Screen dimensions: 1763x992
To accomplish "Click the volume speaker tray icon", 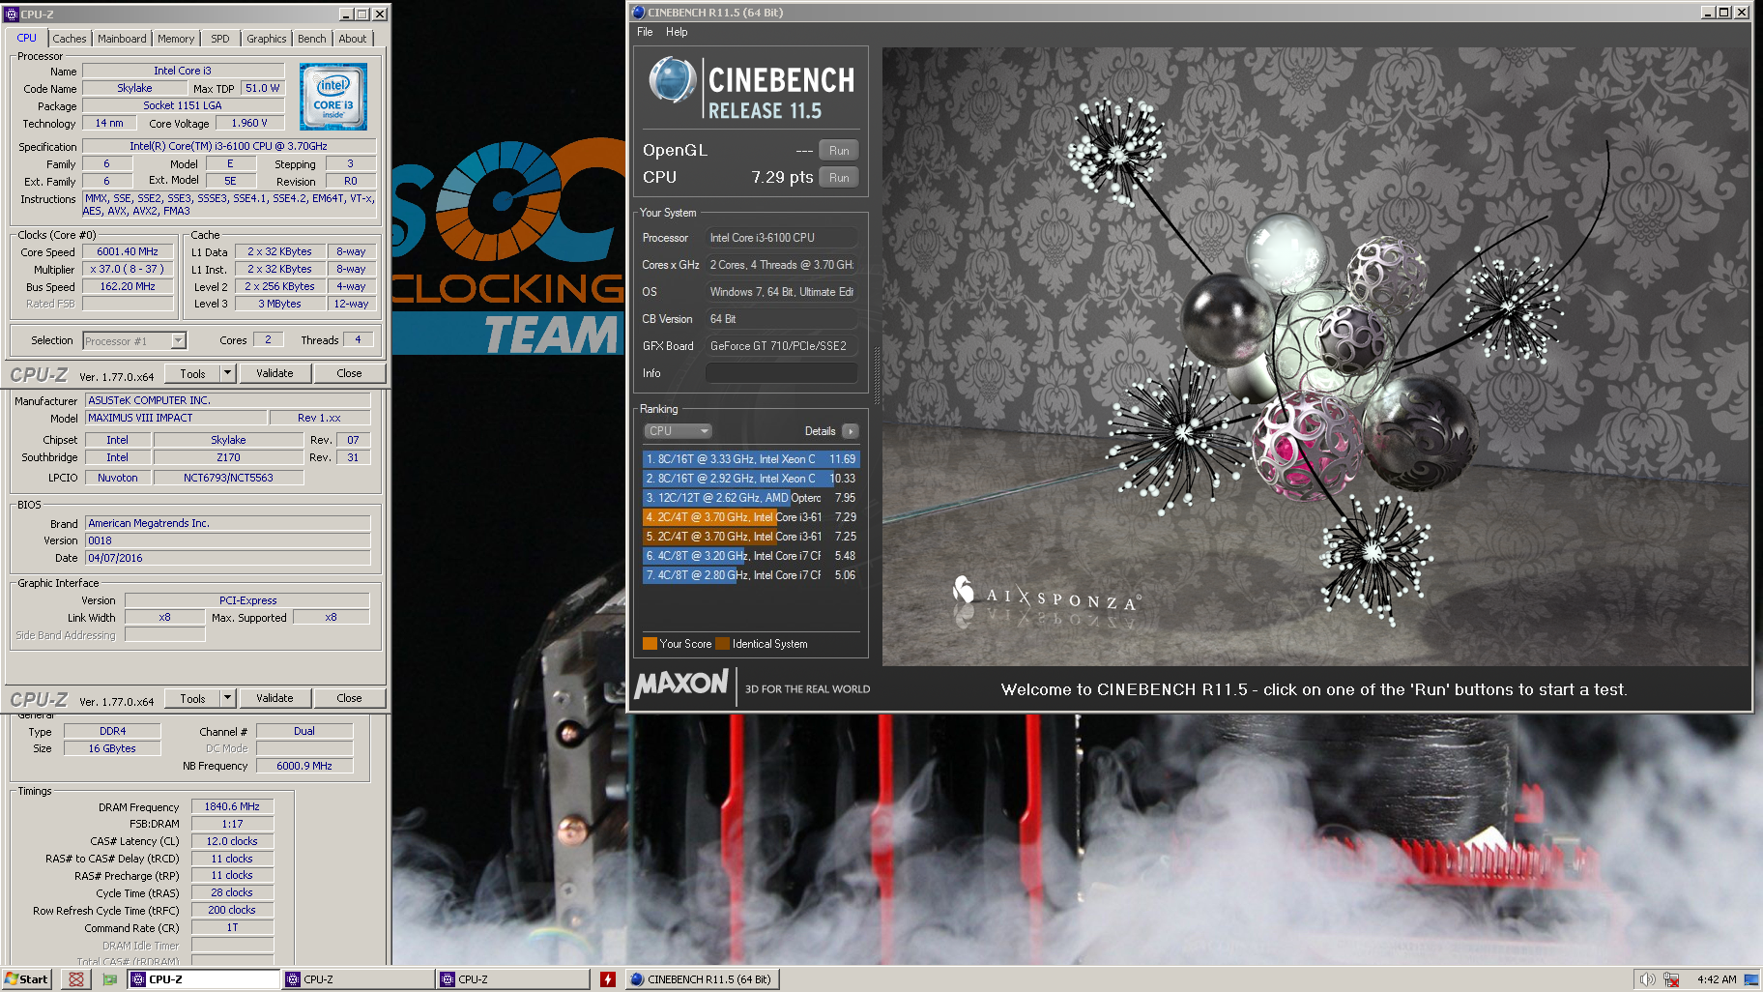I will 1647,979.
